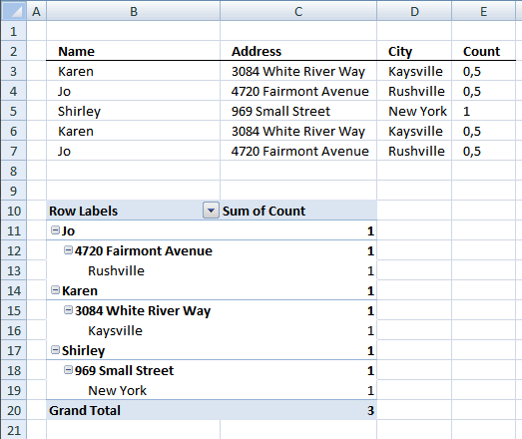The image size is (522, 439).
Task: Select Rushville cell in row 7
Action: coord(414,151)
